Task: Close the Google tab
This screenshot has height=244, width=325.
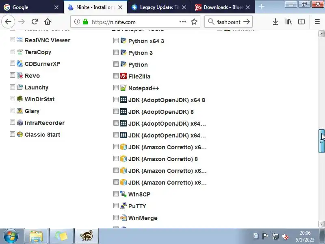Action: (x=56, y=7)
